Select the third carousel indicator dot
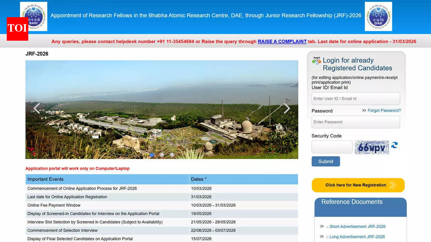The width and height of the screenshot is (431, 242). point(172,155)
